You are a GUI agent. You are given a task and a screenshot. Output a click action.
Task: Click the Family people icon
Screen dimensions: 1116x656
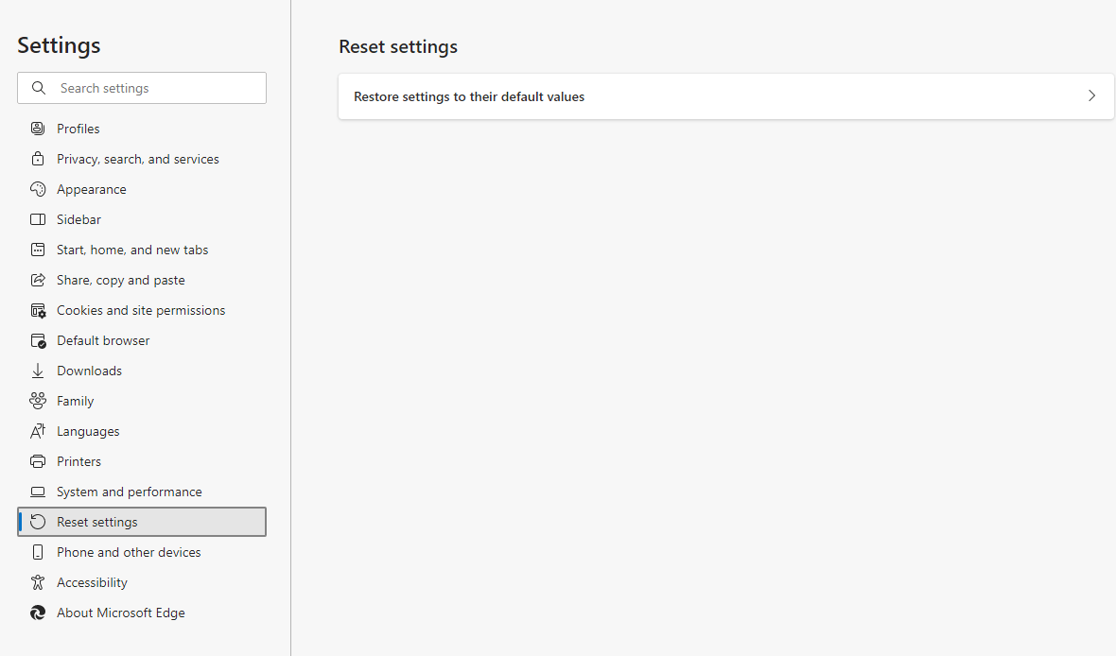pyautogui.click(x=38, y=401)
